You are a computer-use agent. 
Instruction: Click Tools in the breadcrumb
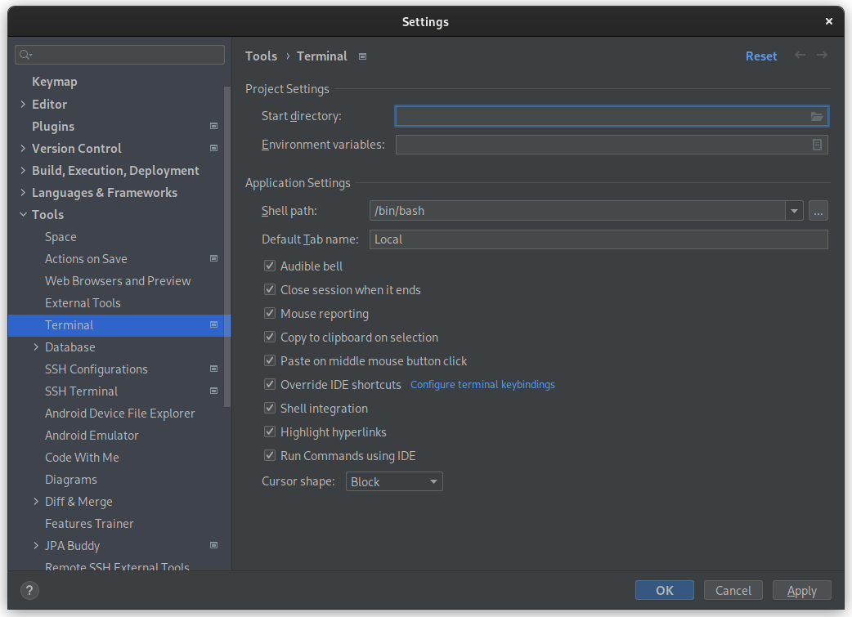click(x=261, y=56)
